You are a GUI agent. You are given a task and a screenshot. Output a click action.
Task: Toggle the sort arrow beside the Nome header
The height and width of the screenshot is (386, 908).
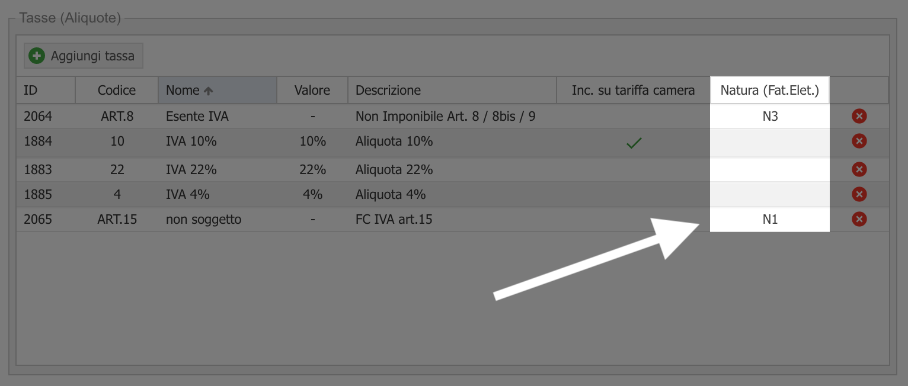click(x=208, y=91)
